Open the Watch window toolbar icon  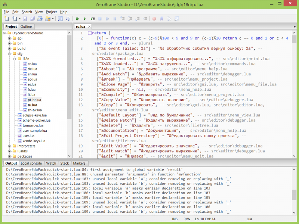[176, 19]
